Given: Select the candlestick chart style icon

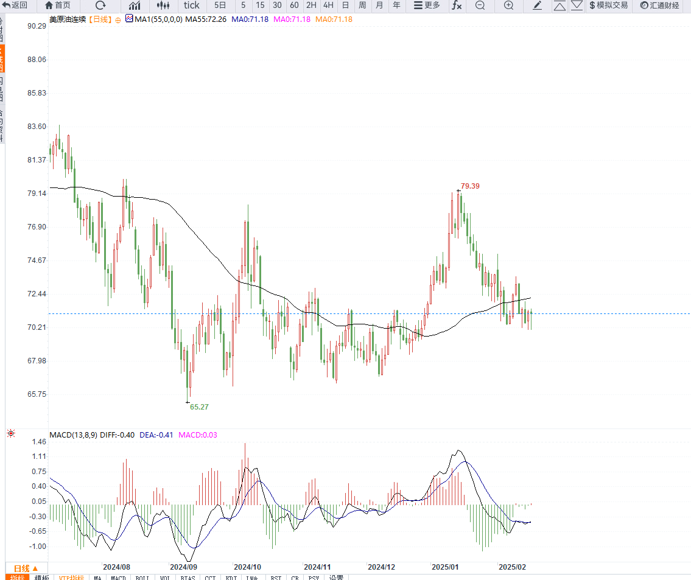Looking at the screenshot, I should [163, 5].
